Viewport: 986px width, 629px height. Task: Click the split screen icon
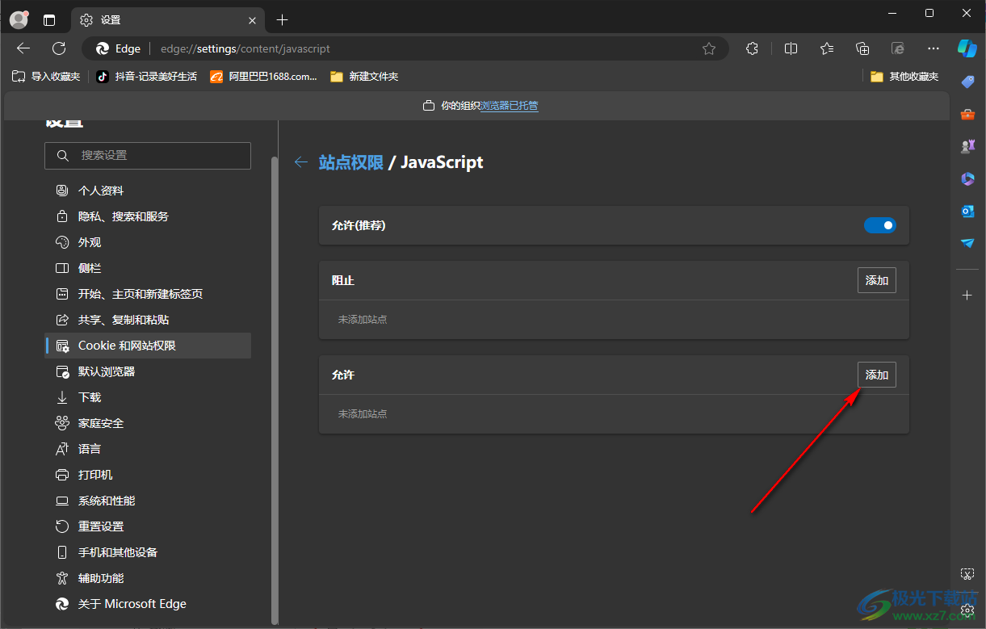791,48
